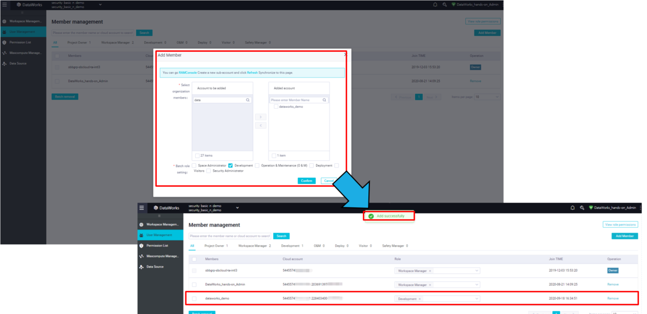The image size is (647, 314).
Task: Click the DataWorks logo on the Add successfully page
Action: (x=167, y=207)
